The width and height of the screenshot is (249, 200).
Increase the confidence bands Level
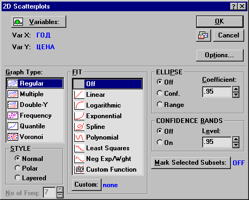click(x=236, y=140)
